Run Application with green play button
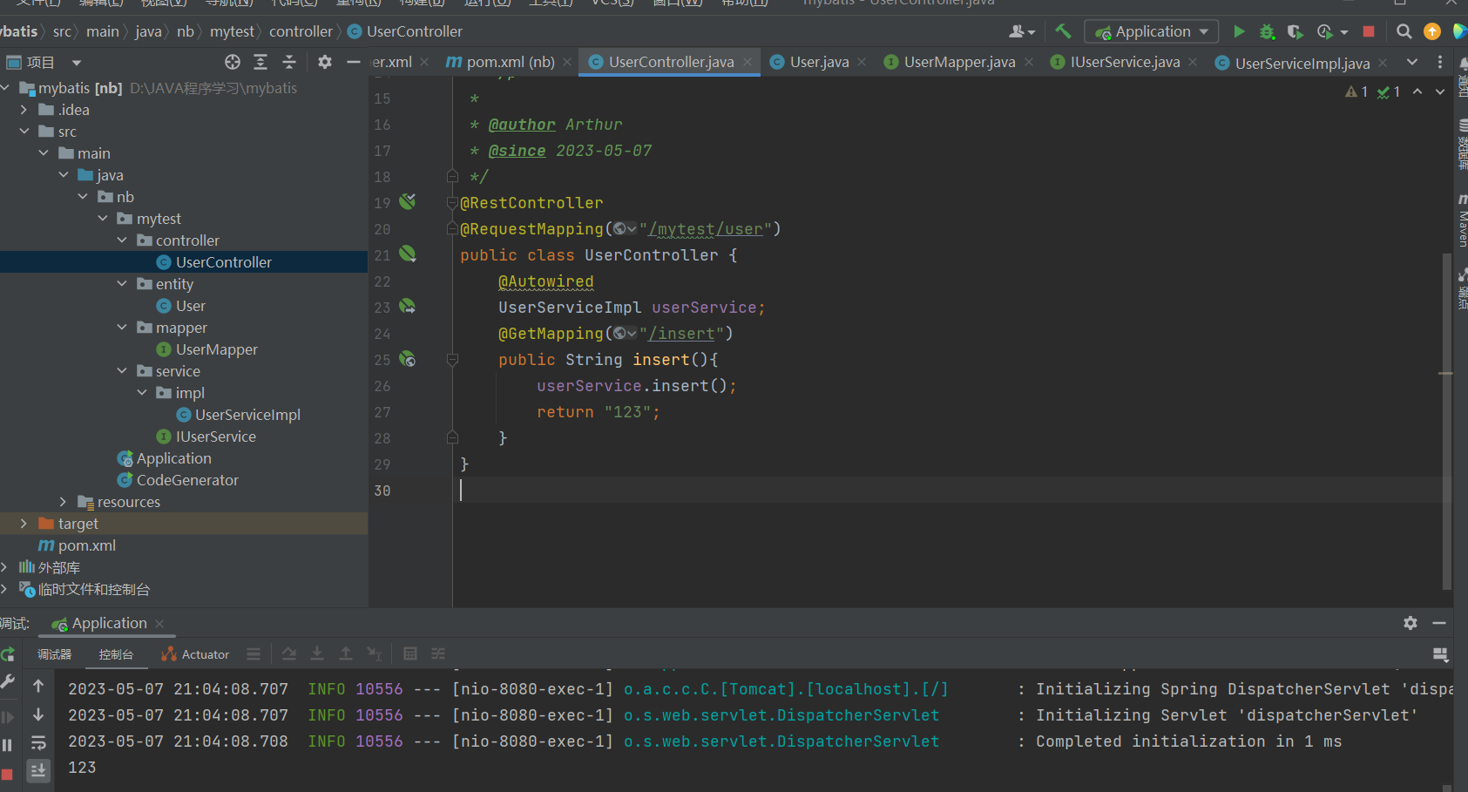This screenshot has width=1468, height=792. (x=1239, y=31)
